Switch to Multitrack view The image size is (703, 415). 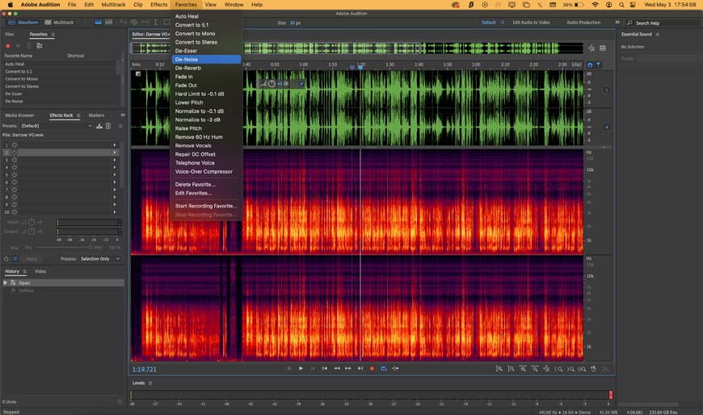[x=60, y=23]
